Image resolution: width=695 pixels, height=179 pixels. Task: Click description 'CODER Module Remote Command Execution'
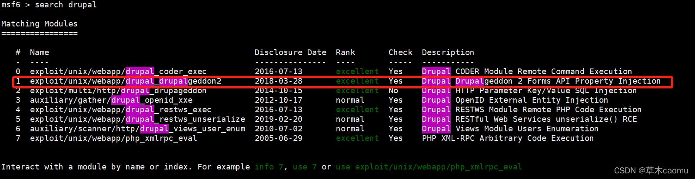tap(544, 72)
